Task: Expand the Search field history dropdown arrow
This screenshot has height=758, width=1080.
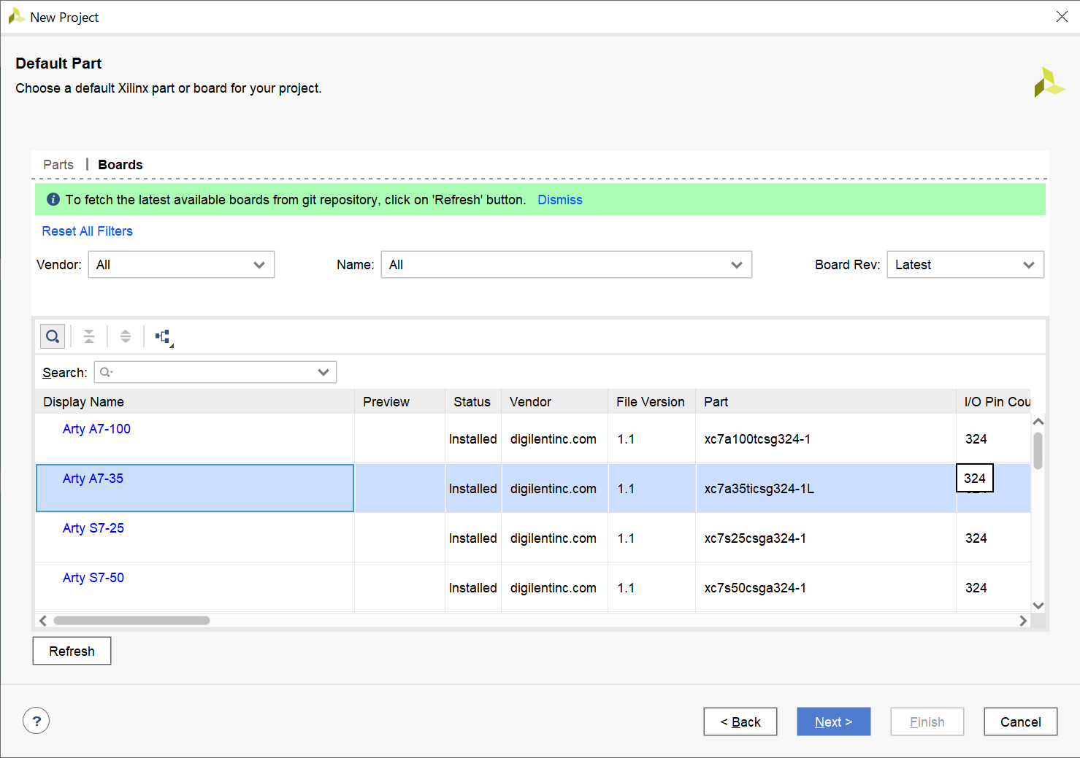Action: coord(323,372)
